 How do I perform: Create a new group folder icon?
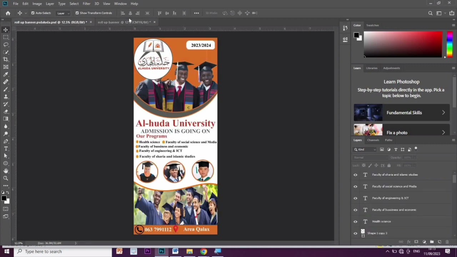[x=432, y=242]
